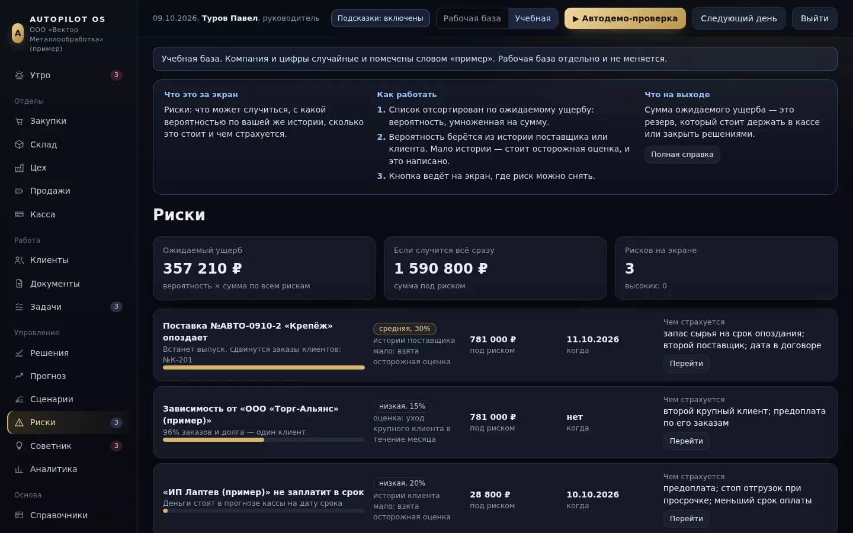This screenshot has height=533, width=853.
Task: Click the Риски warning triangle icon
Action: (19, 422)
